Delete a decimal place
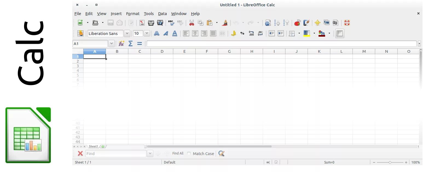This screenshot has width=425, height=172. point(260,33)
